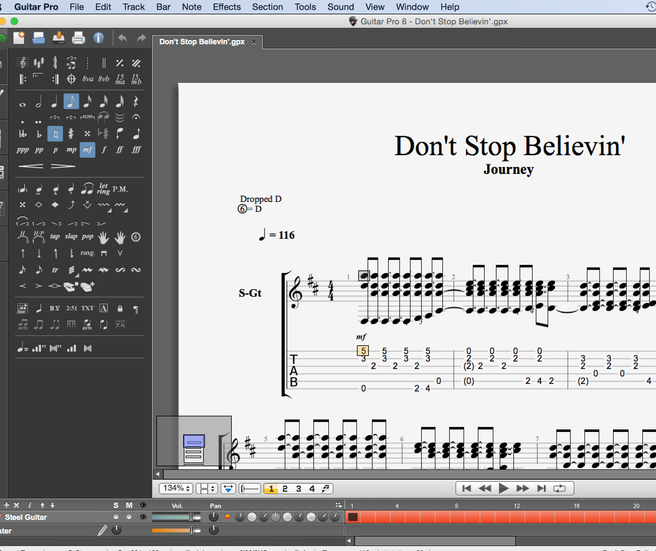This screenshot has height=551, width=656.
Task: Click the undo arrow icon
Action: [122, 38]
